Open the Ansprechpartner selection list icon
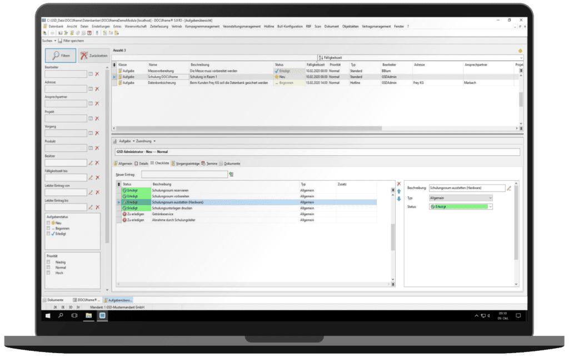This screenshot has width=569, height=357. 91,103
